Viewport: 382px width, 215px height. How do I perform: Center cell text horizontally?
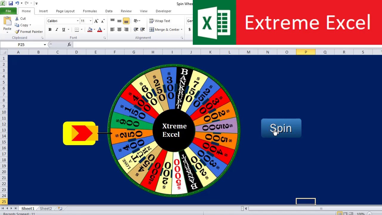(x=119, y=30)
